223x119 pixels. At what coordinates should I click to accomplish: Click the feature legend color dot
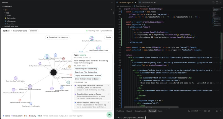(x=4, y=116)
